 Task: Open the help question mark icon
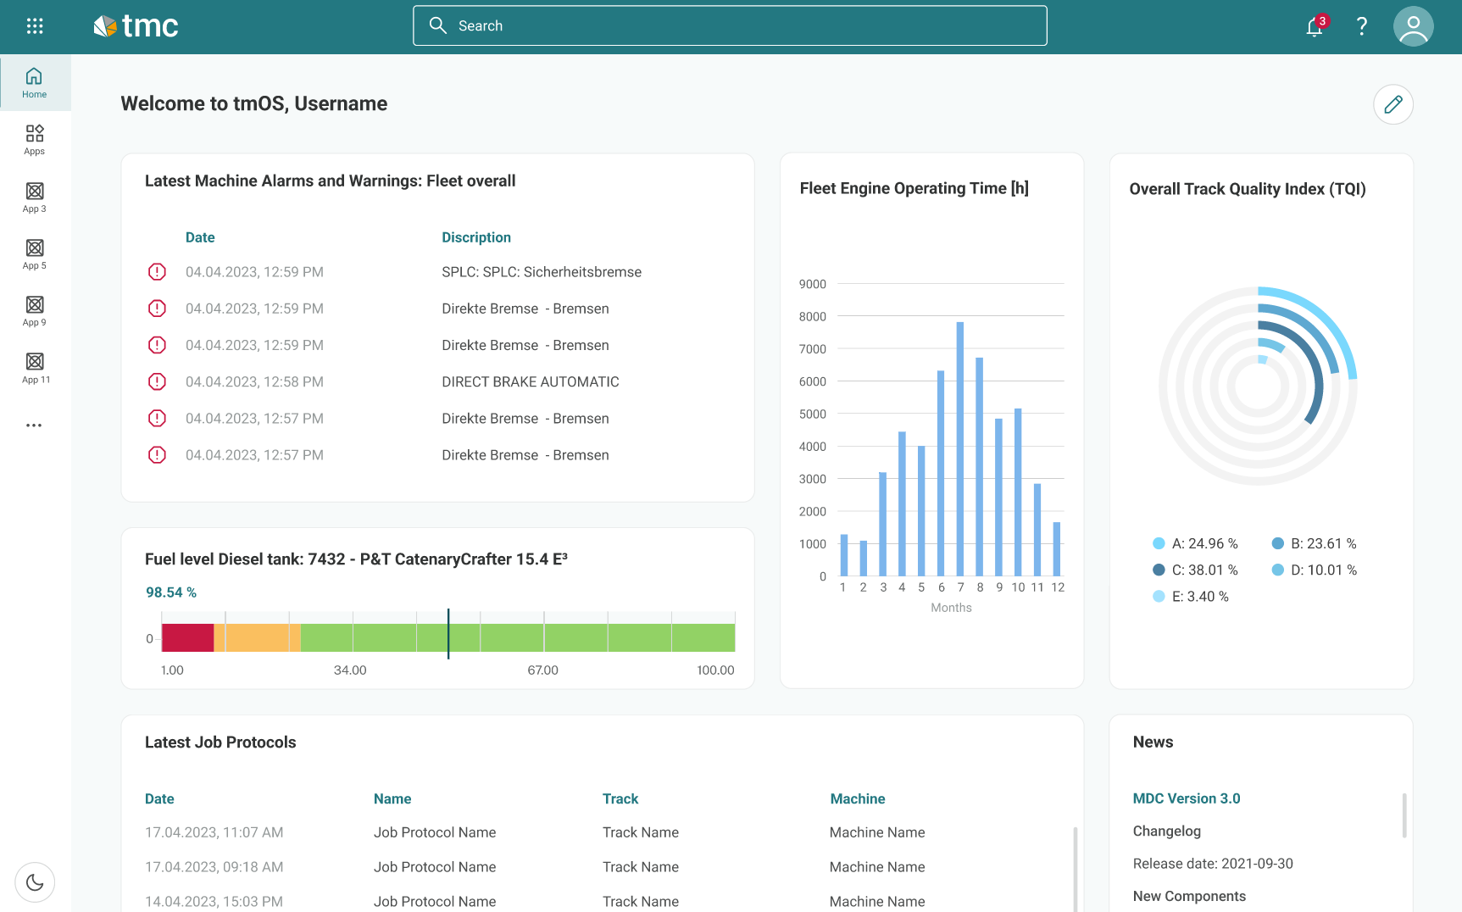point(1362,26)
